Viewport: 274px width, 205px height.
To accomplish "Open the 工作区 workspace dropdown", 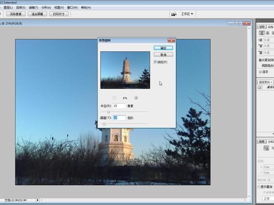I will coord(187,14).
